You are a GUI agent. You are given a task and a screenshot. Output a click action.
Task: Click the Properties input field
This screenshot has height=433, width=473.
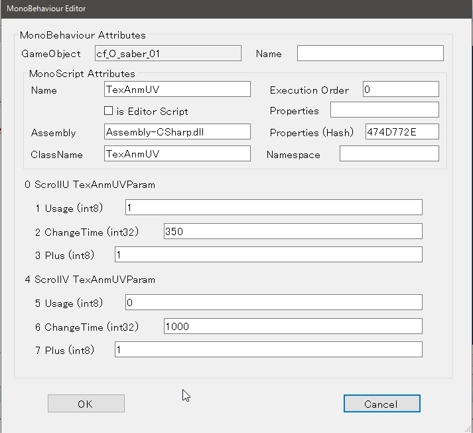pyautogui.click(x=384, y=110)
